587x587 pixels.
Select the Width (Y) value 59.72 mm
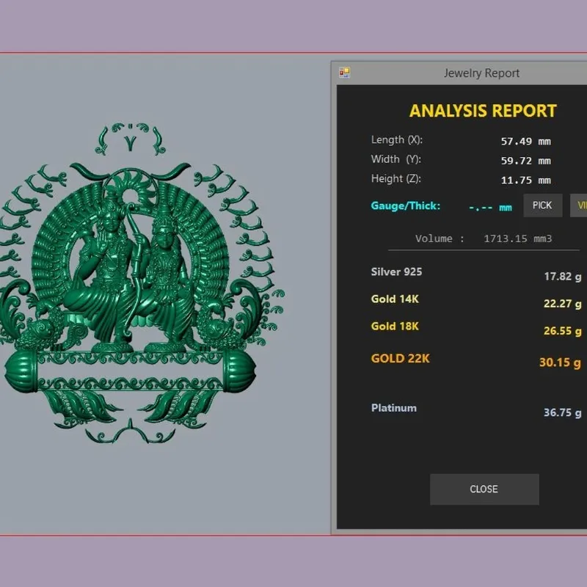tap(525, 161)
